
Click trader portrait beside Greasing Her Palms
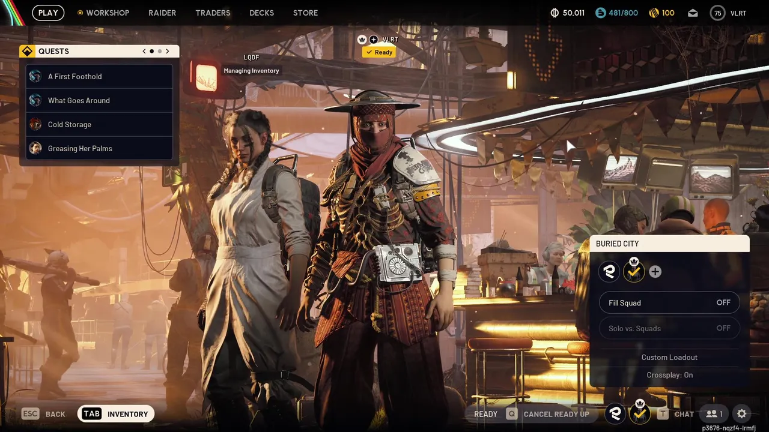tap(35, 148)
